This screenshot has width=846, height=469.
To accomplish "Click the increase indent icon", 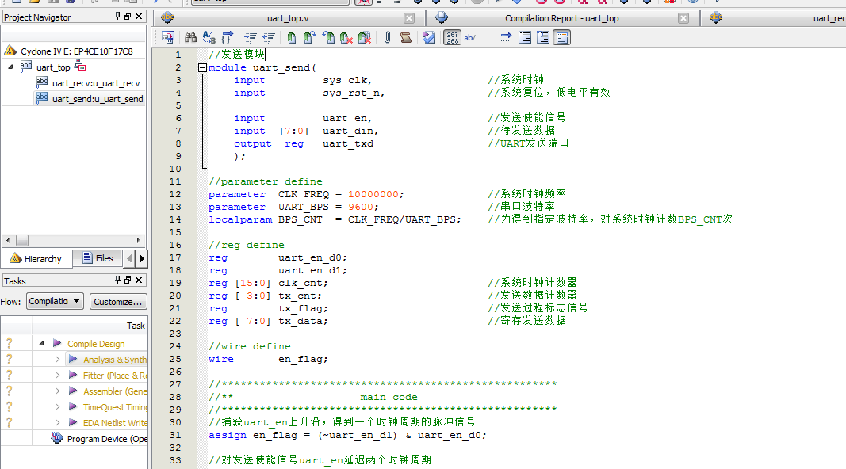I will pos(251,37).
